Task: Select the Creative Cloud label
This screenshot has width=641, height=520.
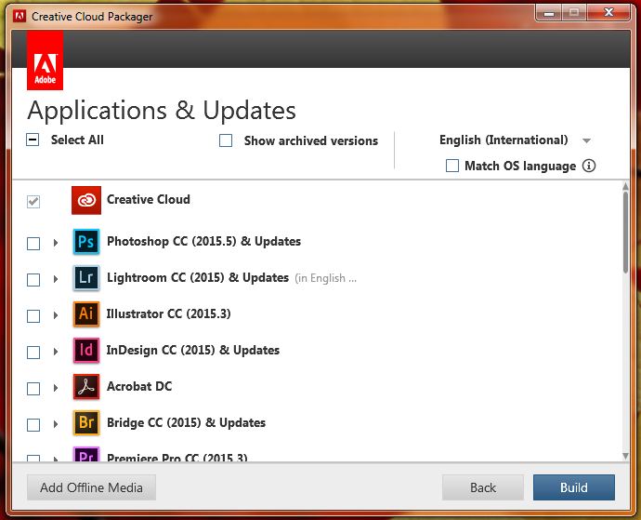Action: tap(149, 199)
